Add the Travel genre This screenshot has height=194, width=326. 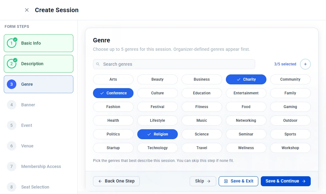(x=202, y=148)
